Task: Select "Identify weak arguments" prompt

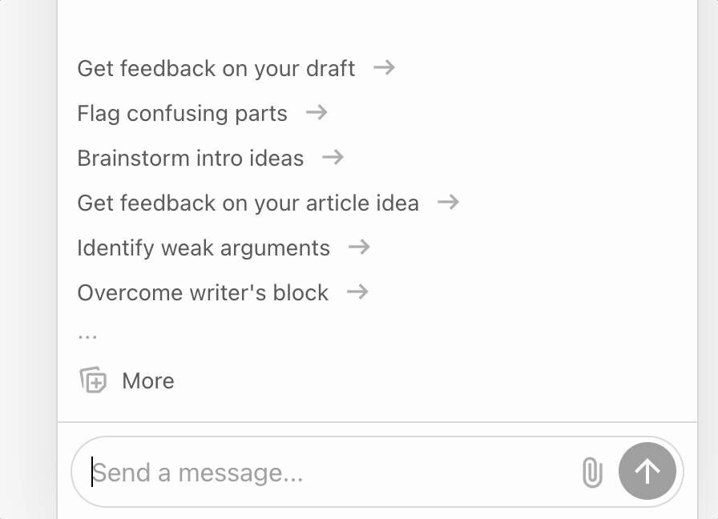Action: tap(204, 248)
